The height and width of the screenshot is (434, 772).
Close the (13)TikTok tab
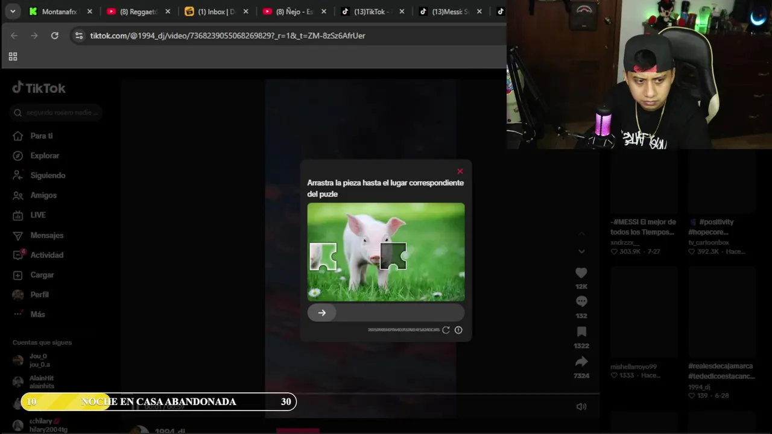click(x=402, y=11)
